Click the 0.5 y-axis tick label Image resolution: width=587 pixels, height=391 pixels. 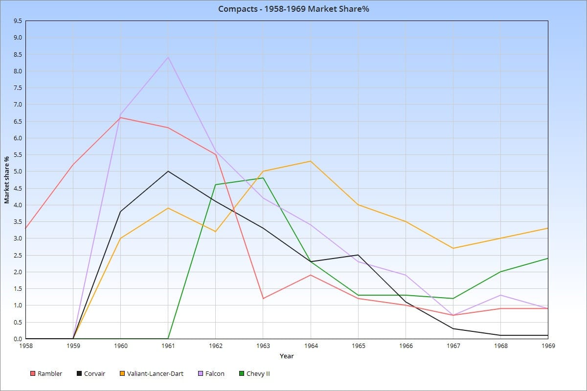pyautogui.click(x=18, y=322)
